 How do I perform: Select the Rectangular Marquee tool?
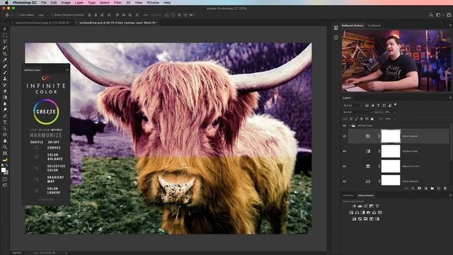point(5,35)
